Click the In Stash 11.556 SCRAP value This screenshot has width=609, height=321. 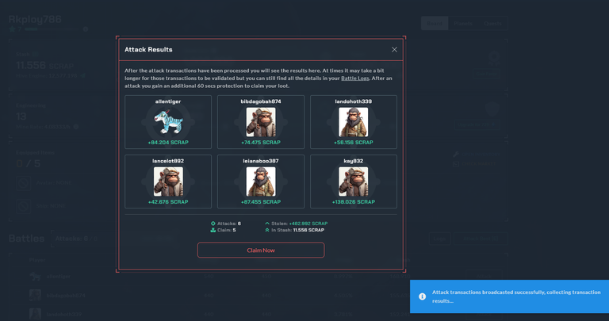click(x=308, y=230)
